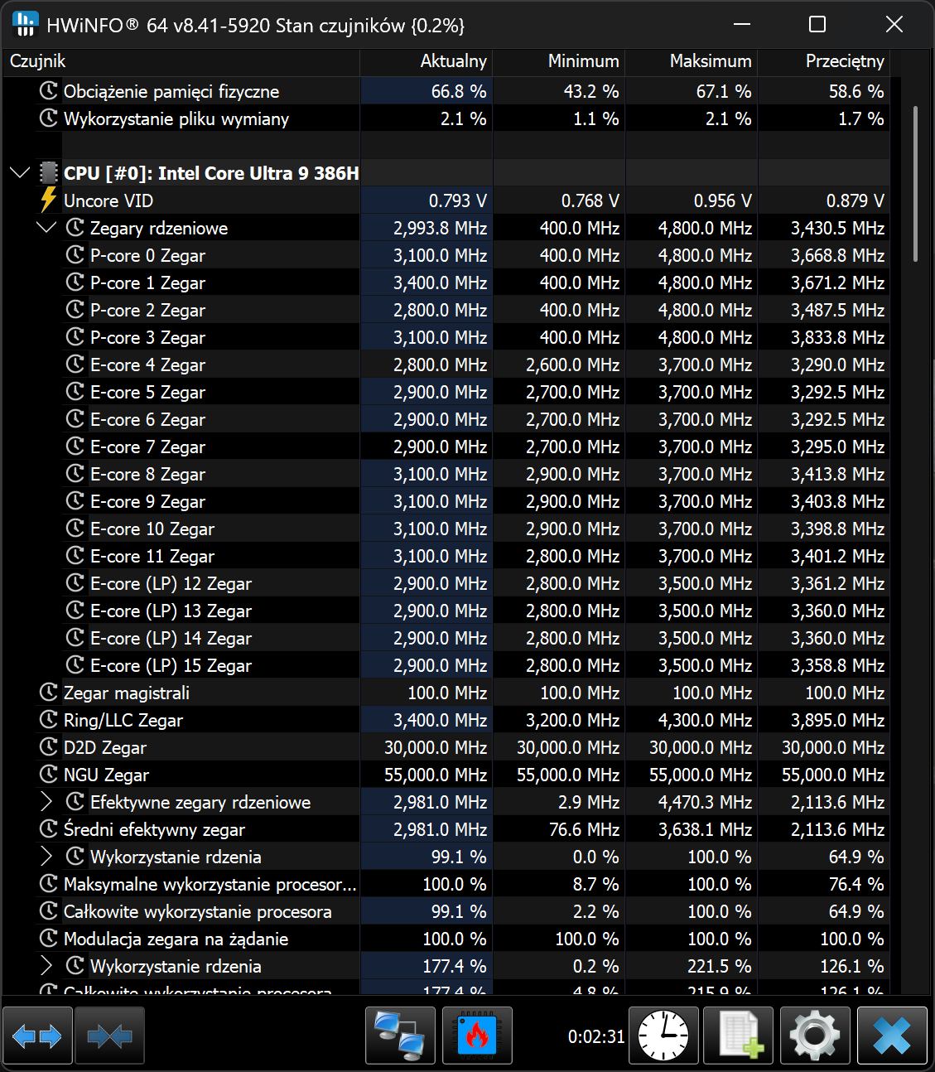
Task: Collapse the Zegary rdzeniowe tree node
Action: tap(46, 228)
